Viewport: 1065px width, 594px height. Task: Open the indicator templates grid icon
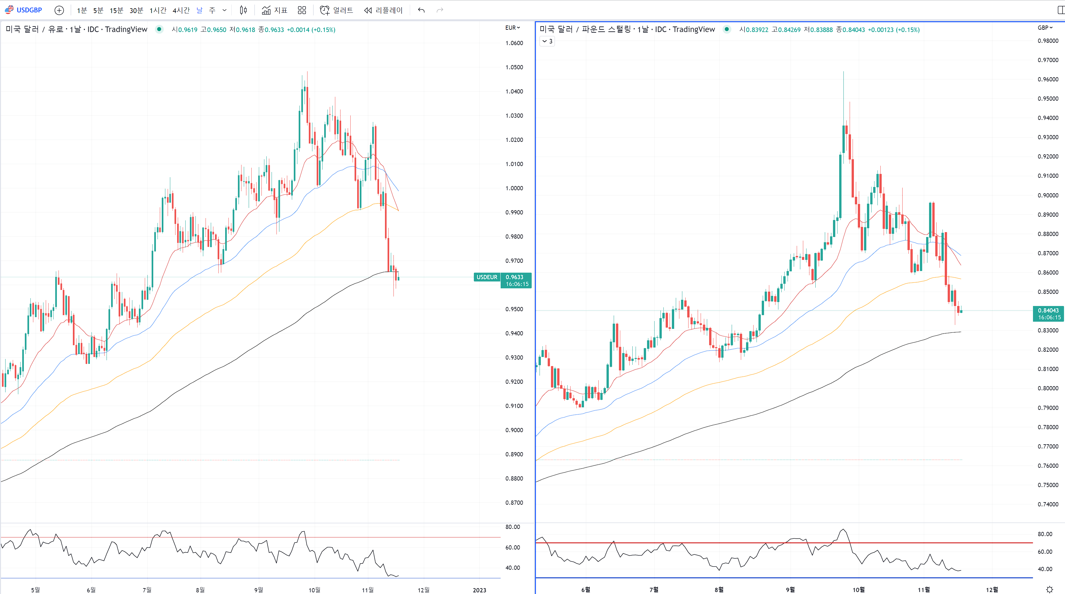pyautogui.click(x=302, y=10)
